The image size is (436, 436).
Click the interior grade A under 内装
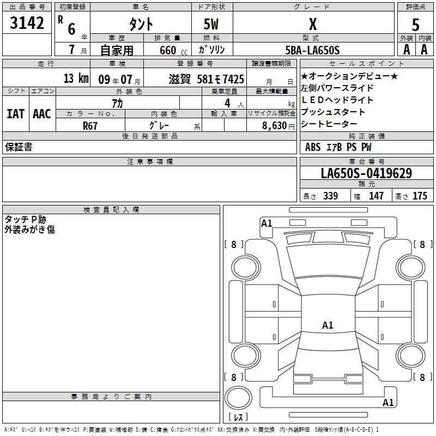point(424,49)
